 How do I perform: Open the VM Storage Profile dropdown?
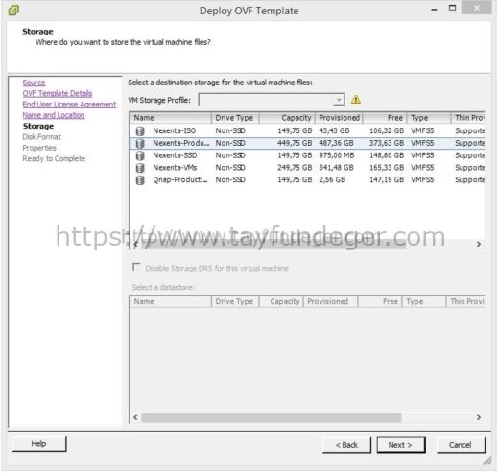pos(272,100)
